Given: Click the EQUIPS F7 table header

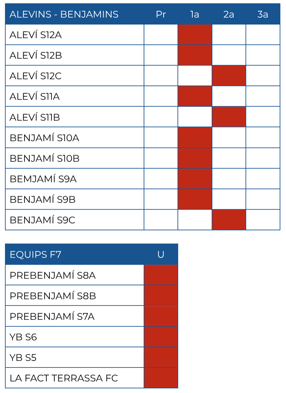Looking at the screenshot, I should (36, 255).
